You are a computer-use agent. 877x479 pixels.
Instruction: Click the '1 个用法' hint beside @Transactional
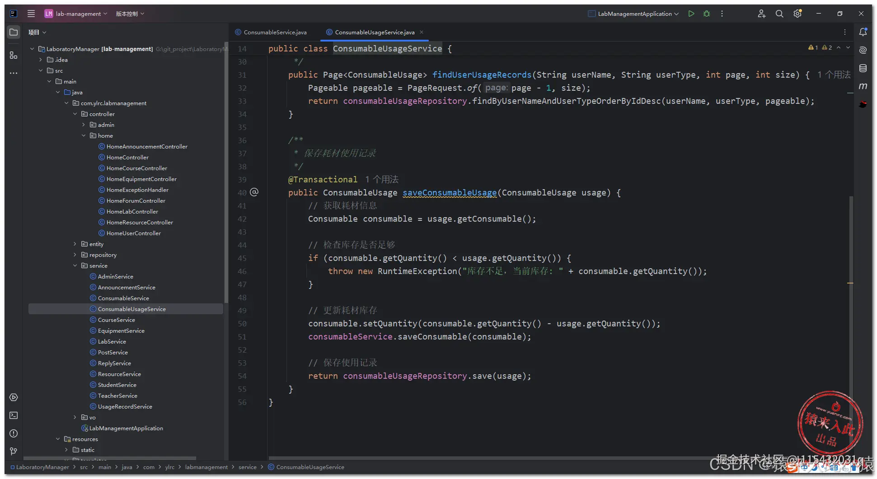click(x=382, y=179)
